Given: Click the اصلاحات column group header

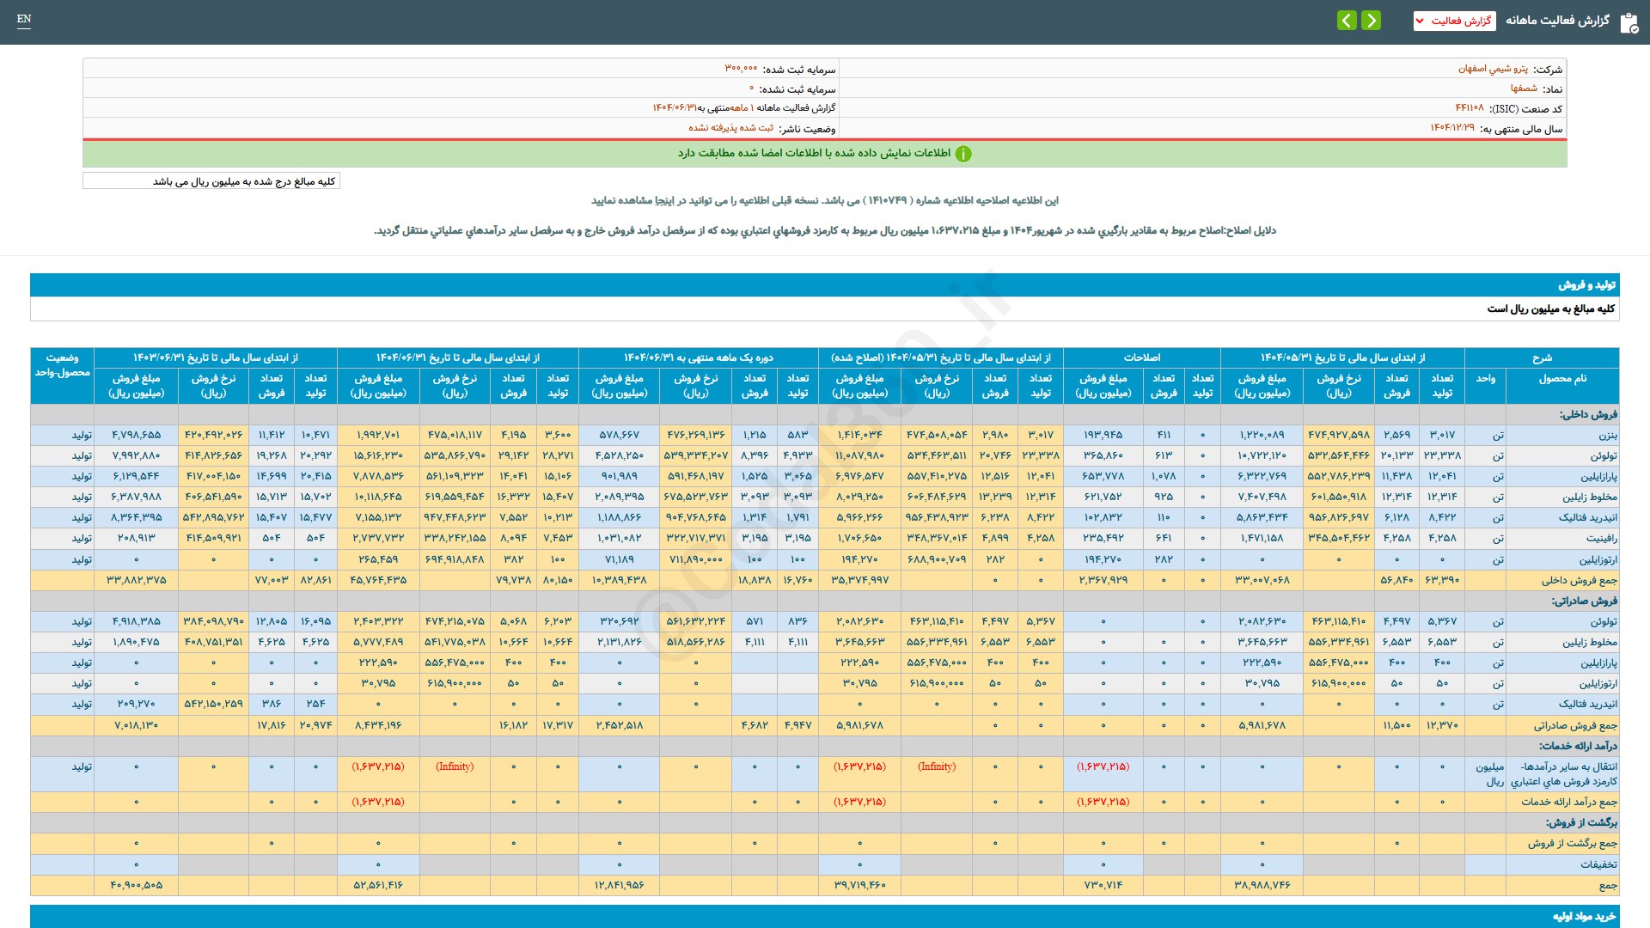Looking at the screenshot, I should (x=1141, y=357).
